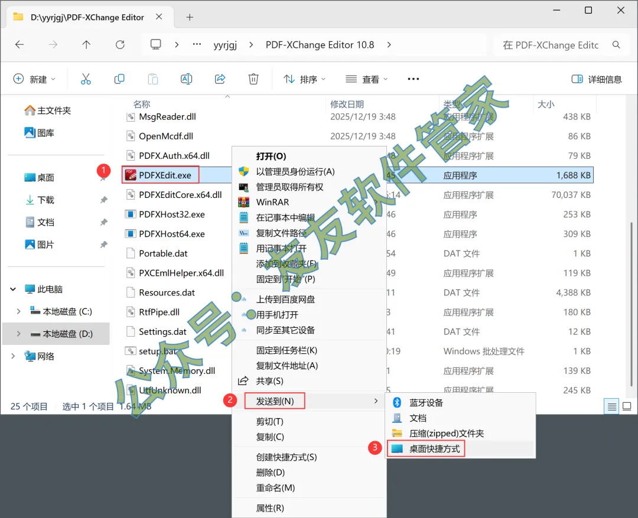Open Desktop (桌面) quick access item
Screen dimensions: 638x518
(x=40, y=177)
